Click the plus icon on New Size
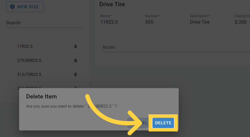The image size is (250, 137). (12, 7)
